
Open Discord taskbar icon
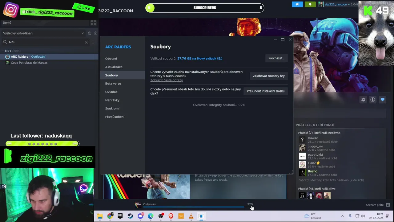(x=140, y=216)
